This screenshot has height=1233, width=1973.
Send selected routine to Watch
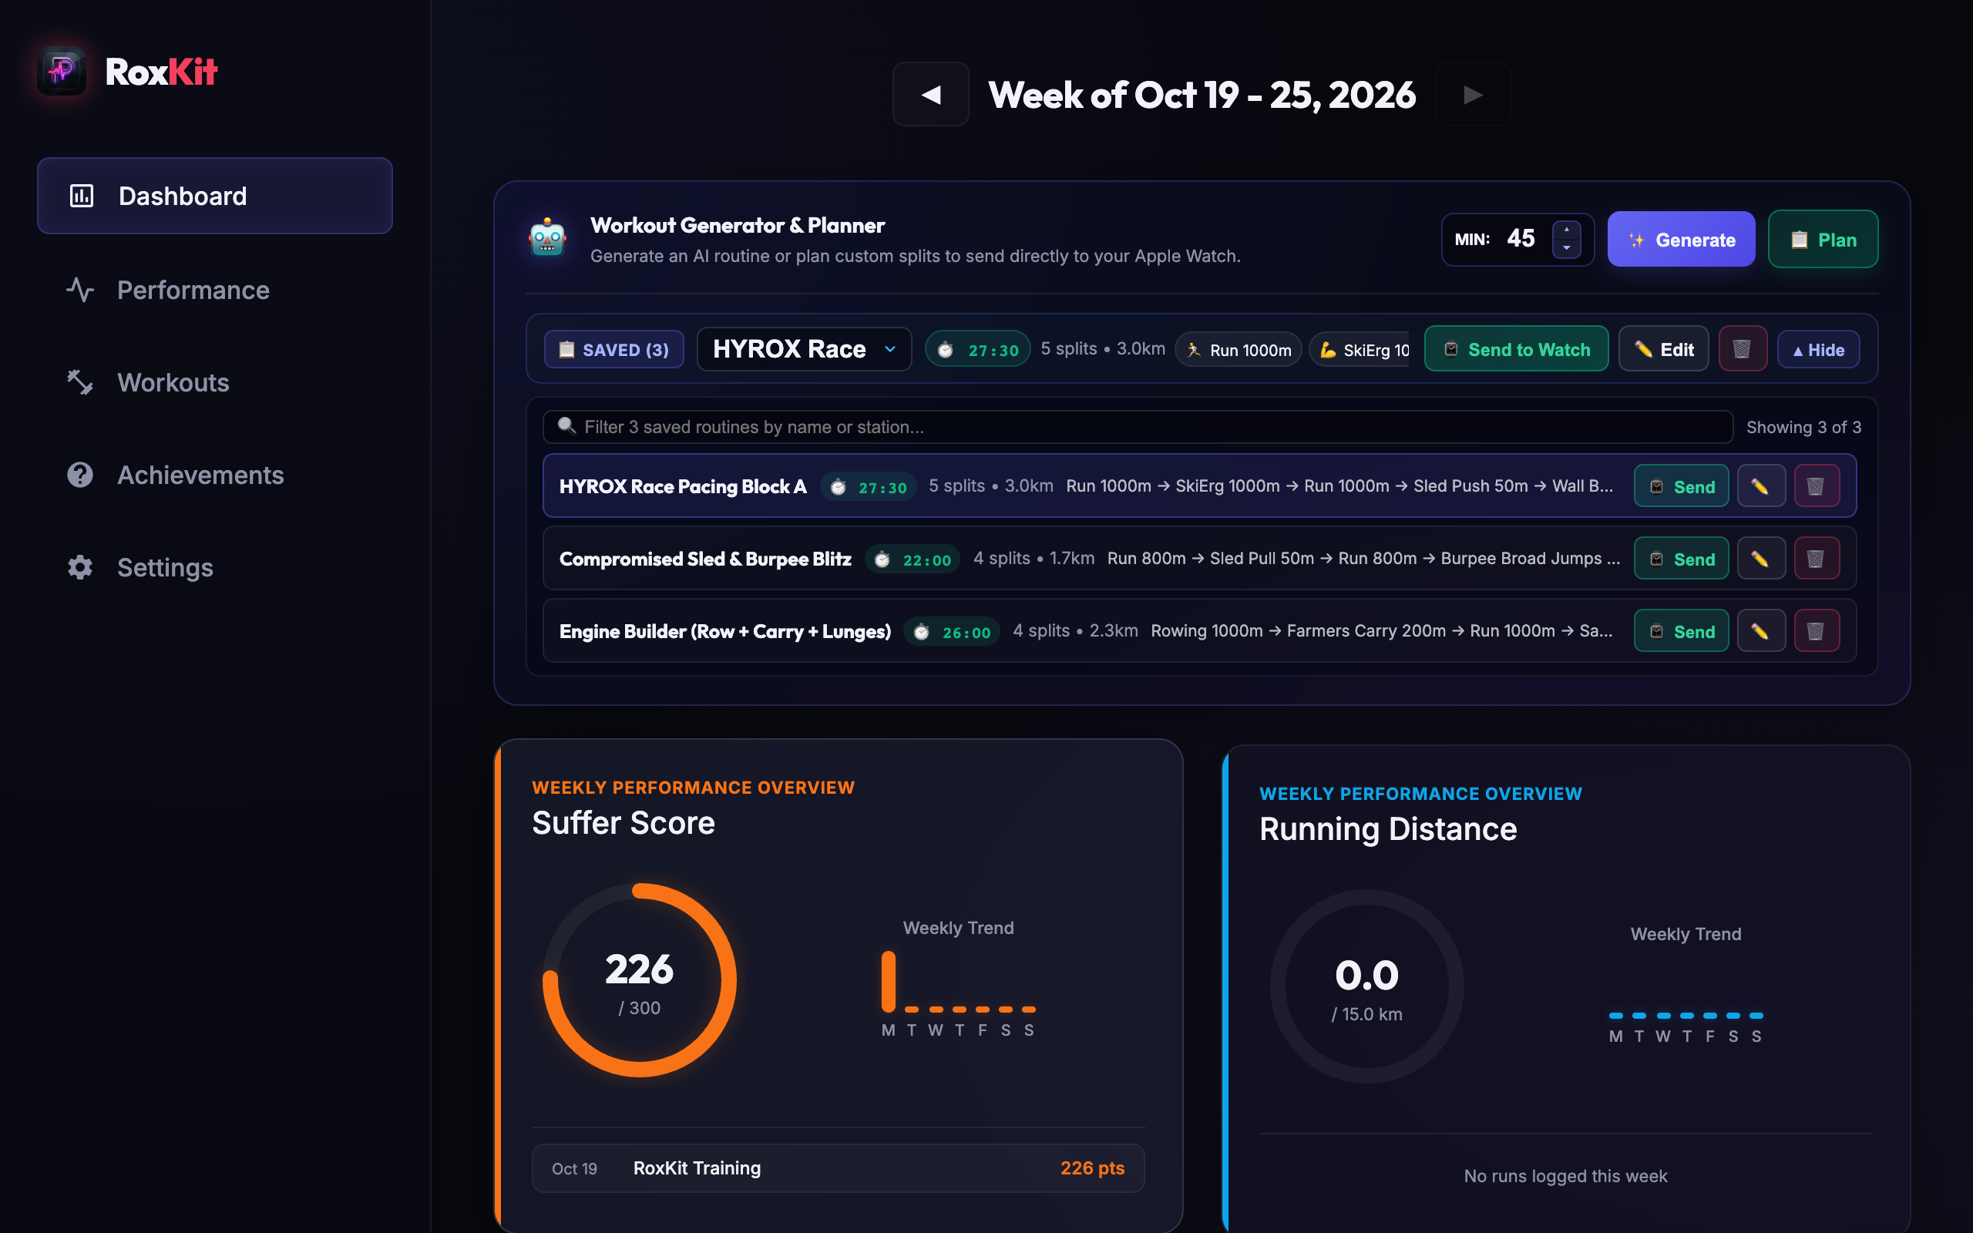tap(1516, 349)
